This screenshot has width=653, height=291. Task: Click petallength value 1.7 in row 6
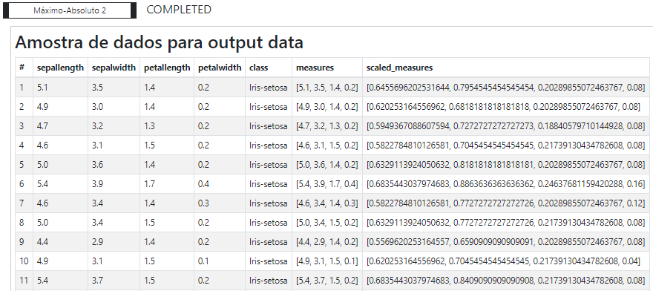[x=167, y=184]
